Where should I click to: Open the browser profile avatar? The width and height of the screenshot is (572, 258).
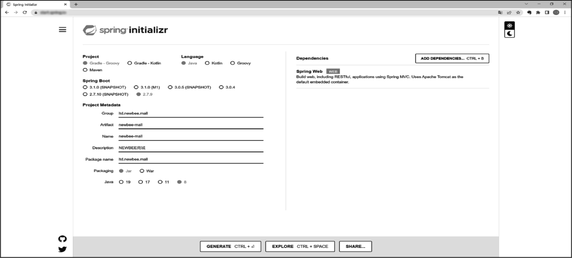tap(556, 13)
